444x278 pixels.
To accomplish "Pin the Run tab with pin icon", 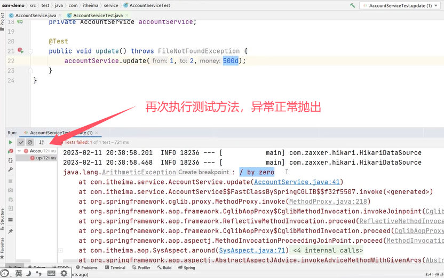I will 11,231.
